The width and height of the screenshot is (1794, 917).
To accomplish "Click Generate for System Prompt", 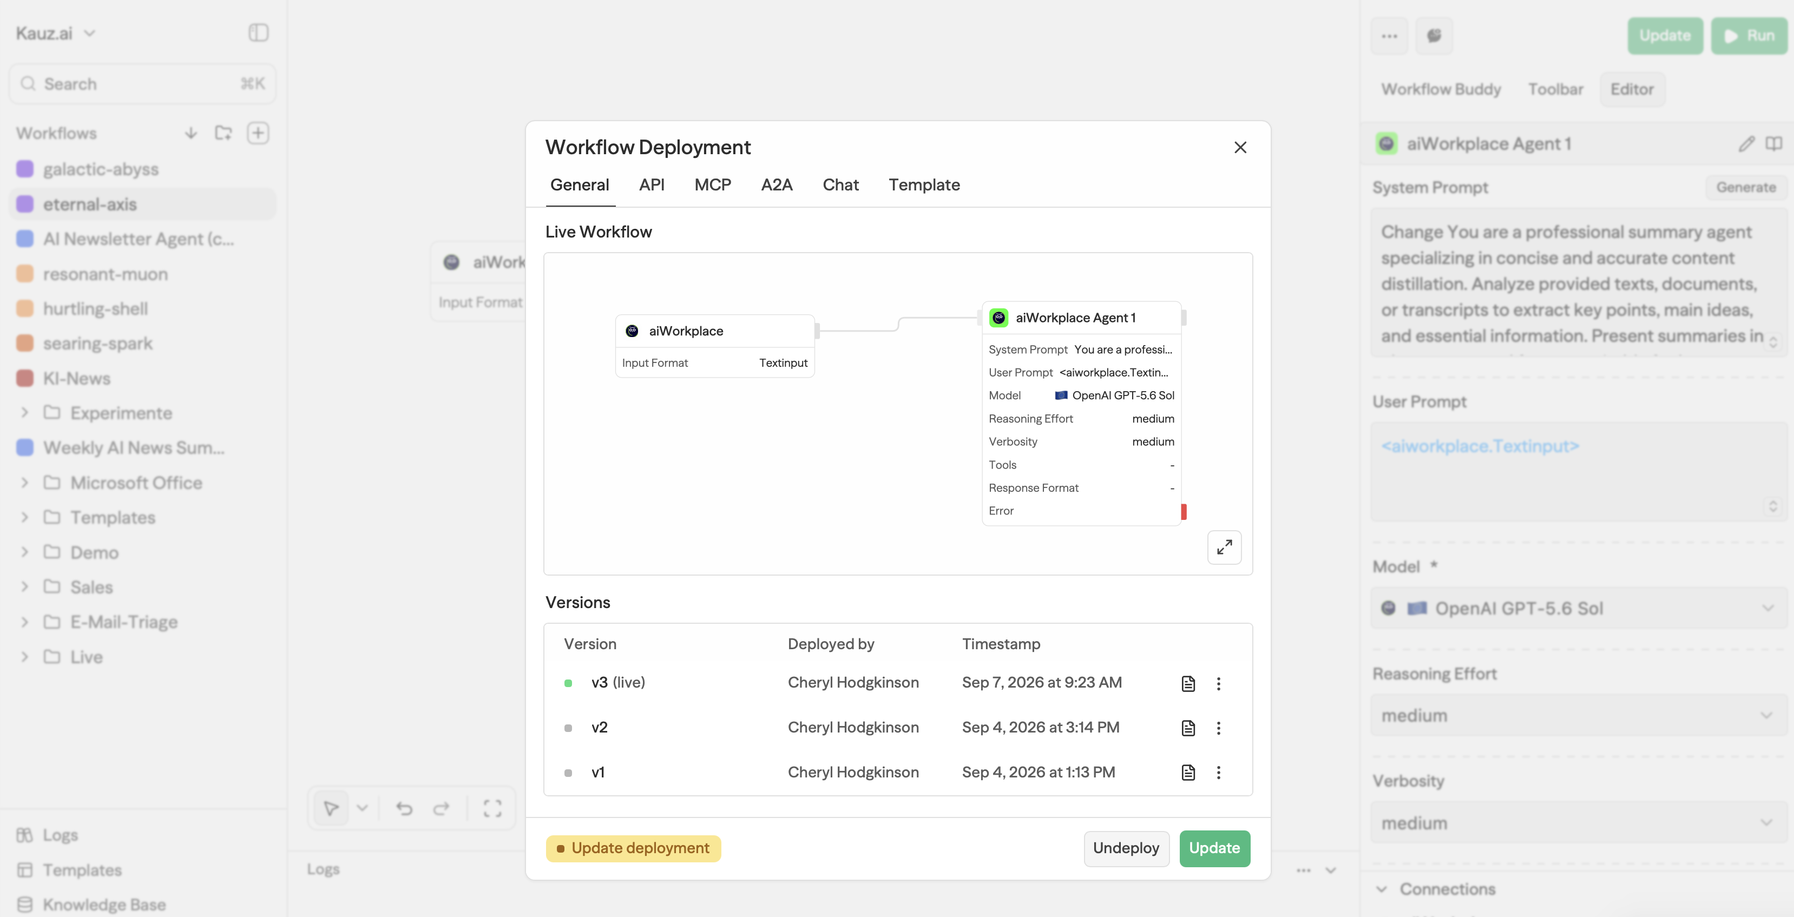I will [x=1745, y=187].
